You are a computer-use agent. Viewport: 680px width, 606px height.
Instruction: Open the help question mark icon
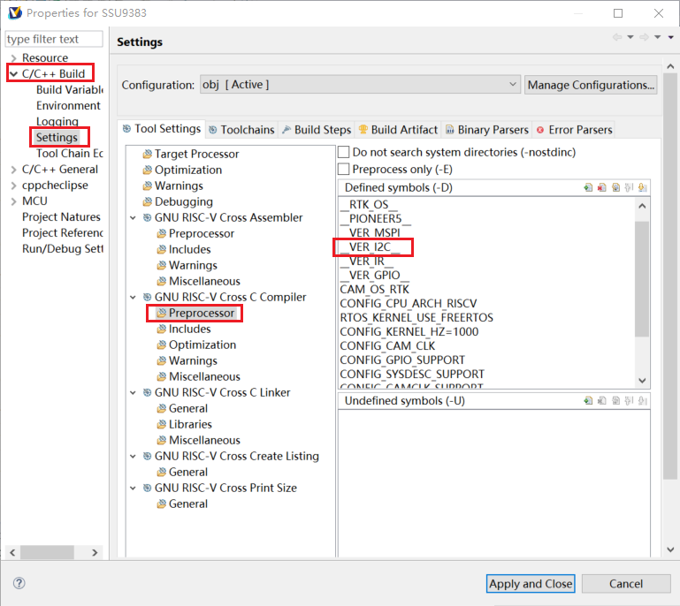coord(19,584)
